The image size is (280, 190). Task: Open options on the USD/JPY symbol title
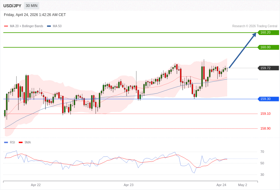12,5
